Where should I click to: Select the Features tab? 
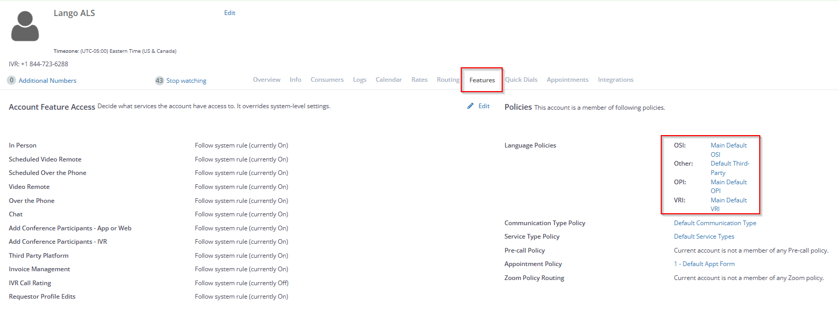482,80
